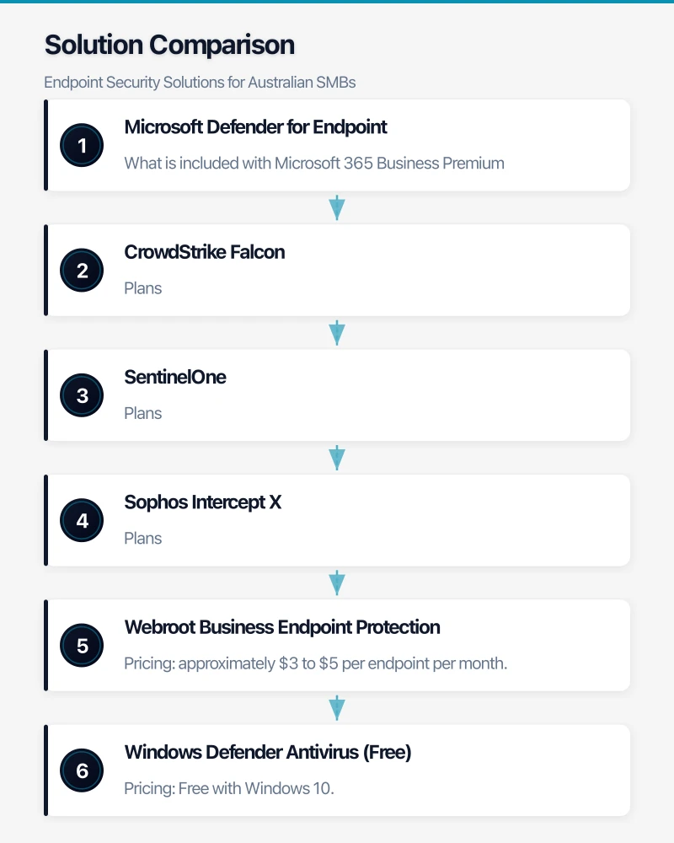This screenshot has width=674, height=843.
Task: Select the number 6 badge icon
Action: (82, 770)
